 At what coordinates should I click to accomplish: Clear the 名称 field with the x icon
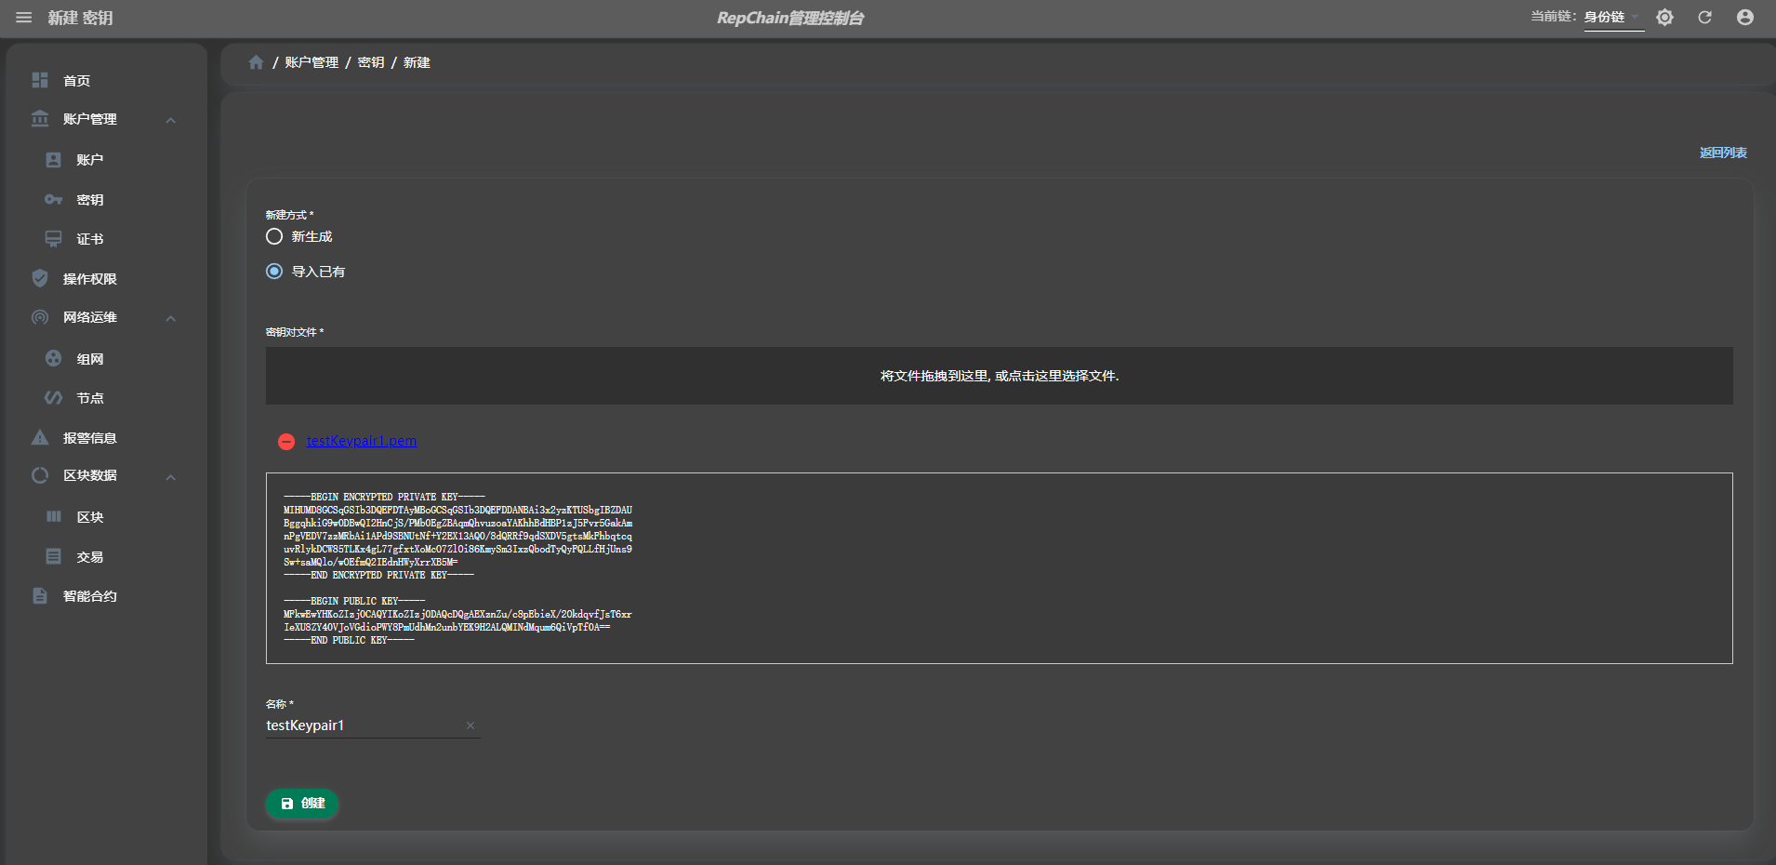471,725
